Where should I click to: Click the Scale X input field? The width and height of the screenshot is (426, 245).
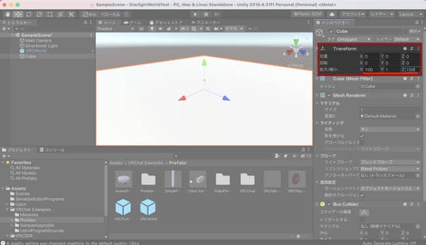[371, 69]
